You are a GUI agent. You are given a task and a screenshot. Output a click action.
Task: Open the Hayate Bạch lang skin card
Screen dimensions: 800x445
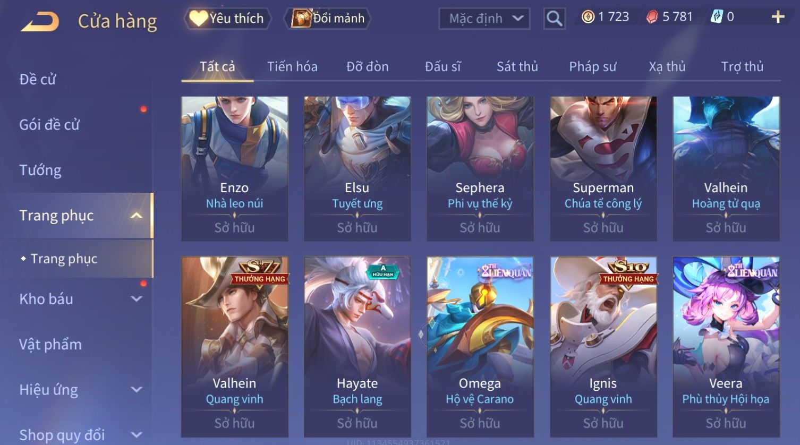(x=358, y=347)
